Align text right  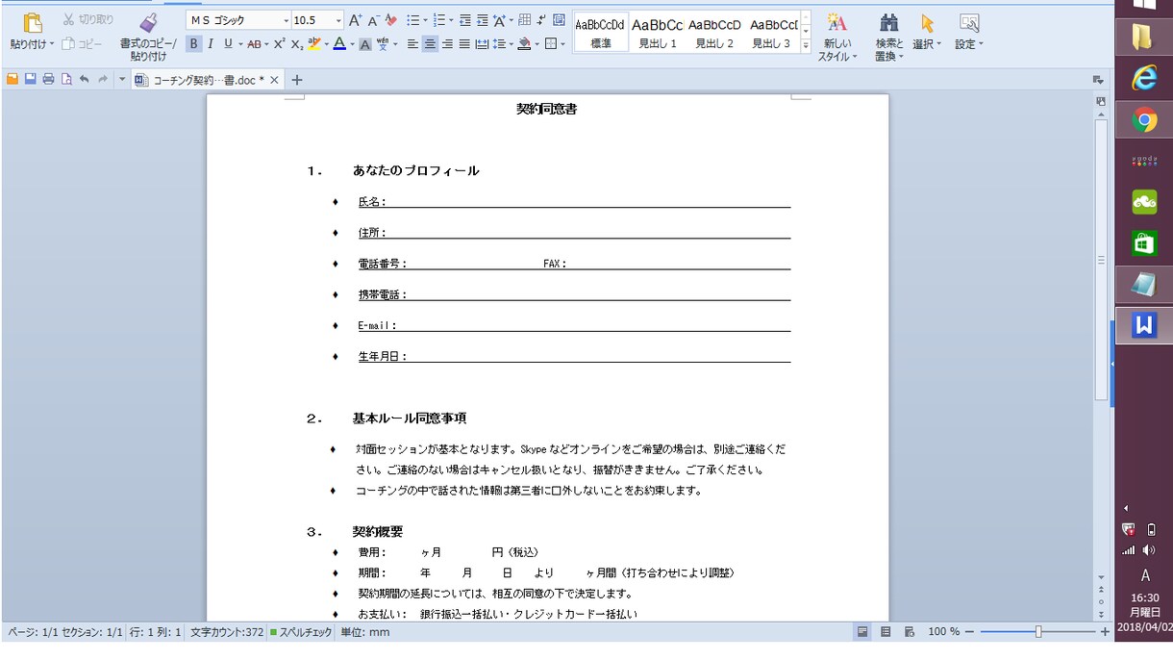447,43
